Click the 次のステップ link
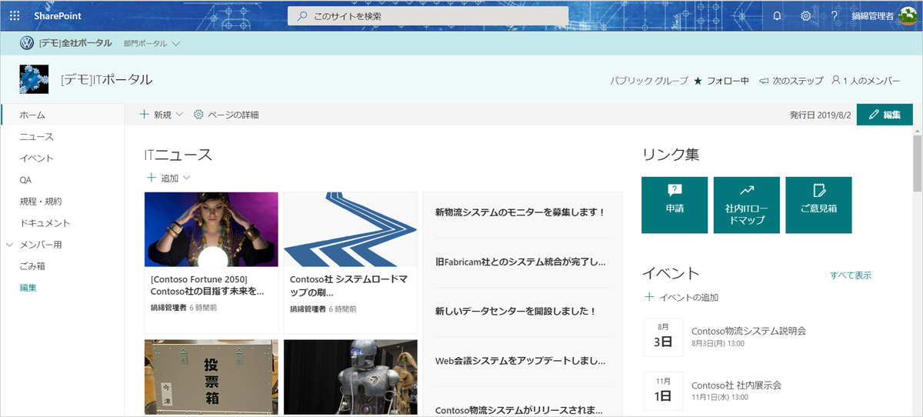 pyautogui.click(x=798, y=80)
